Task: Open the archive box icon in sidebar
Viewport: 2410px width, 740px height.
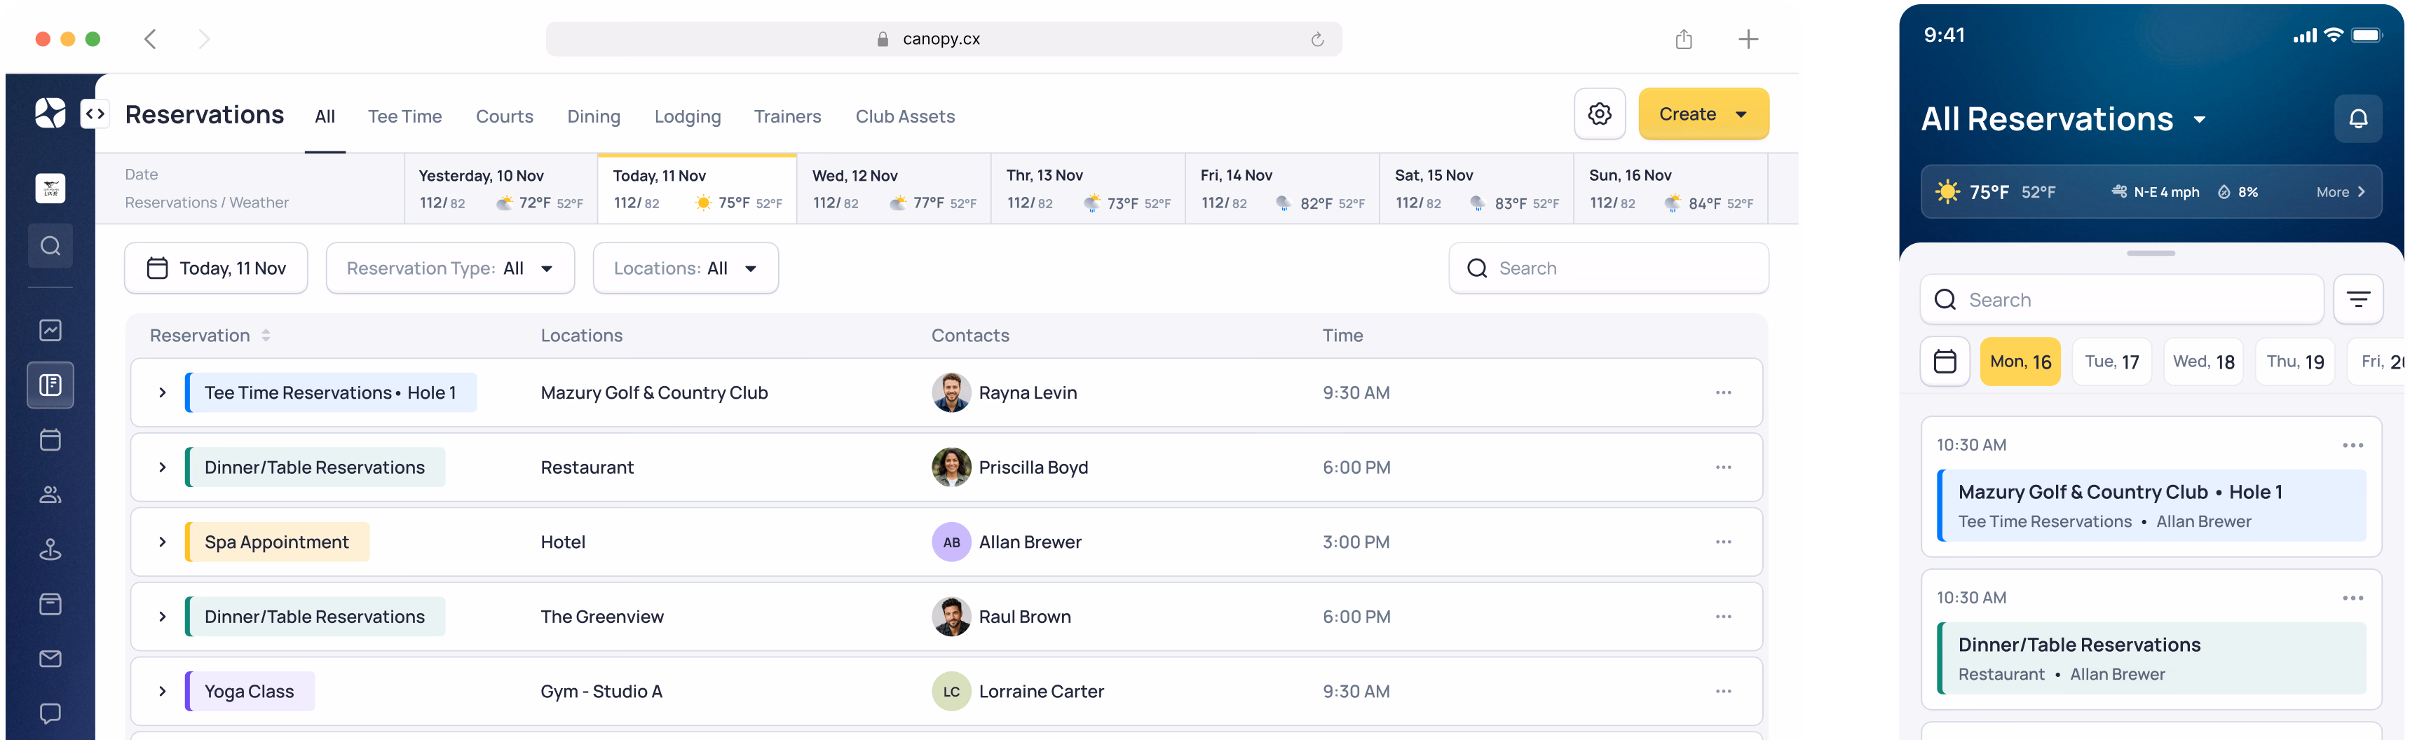Action: coord(50,604)
